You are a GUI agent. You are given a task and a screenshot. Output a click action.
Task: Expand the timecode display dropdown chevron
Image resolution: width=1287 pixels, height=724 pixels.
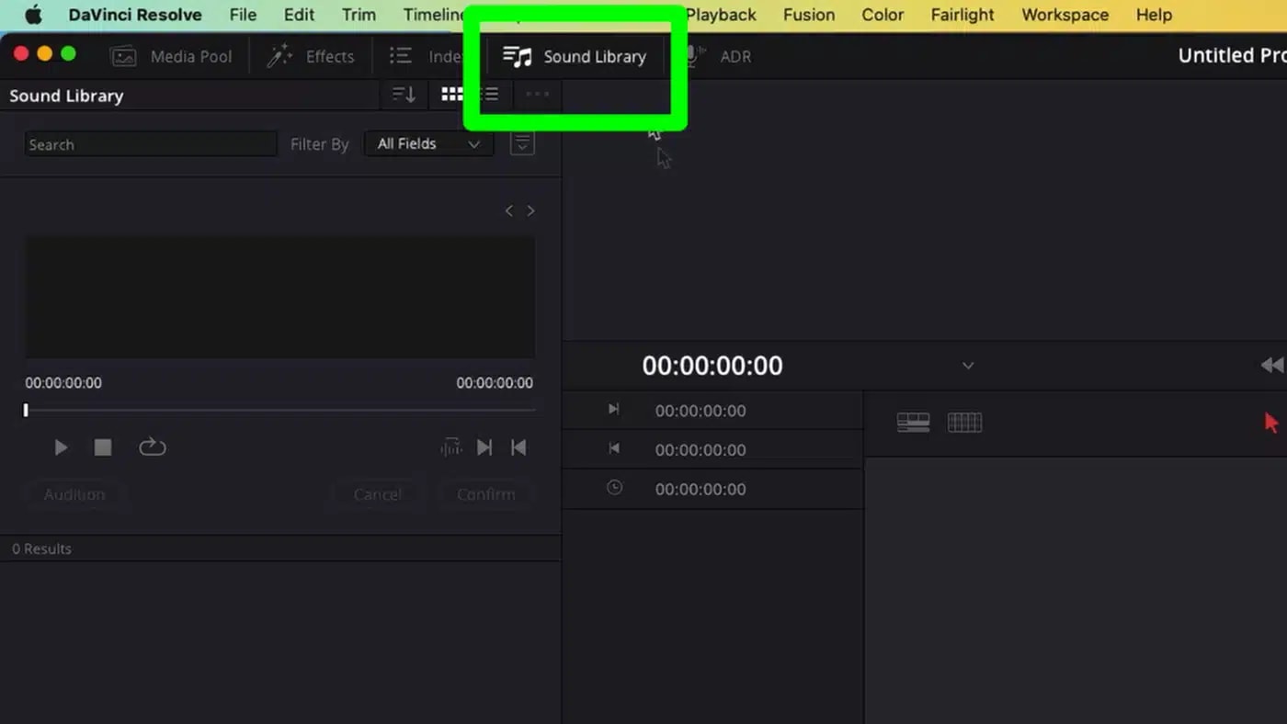[x=967, y=366]
